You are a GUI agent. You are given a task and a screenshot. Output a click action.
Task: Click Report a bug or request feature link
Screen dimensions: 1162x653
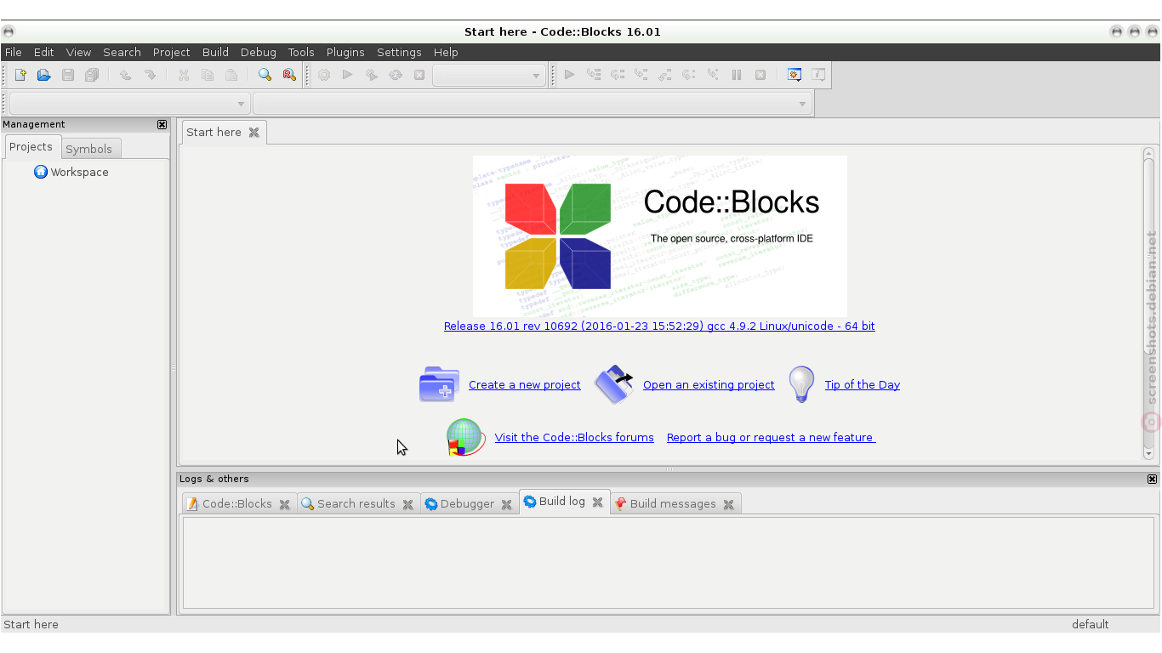(771, 437)
